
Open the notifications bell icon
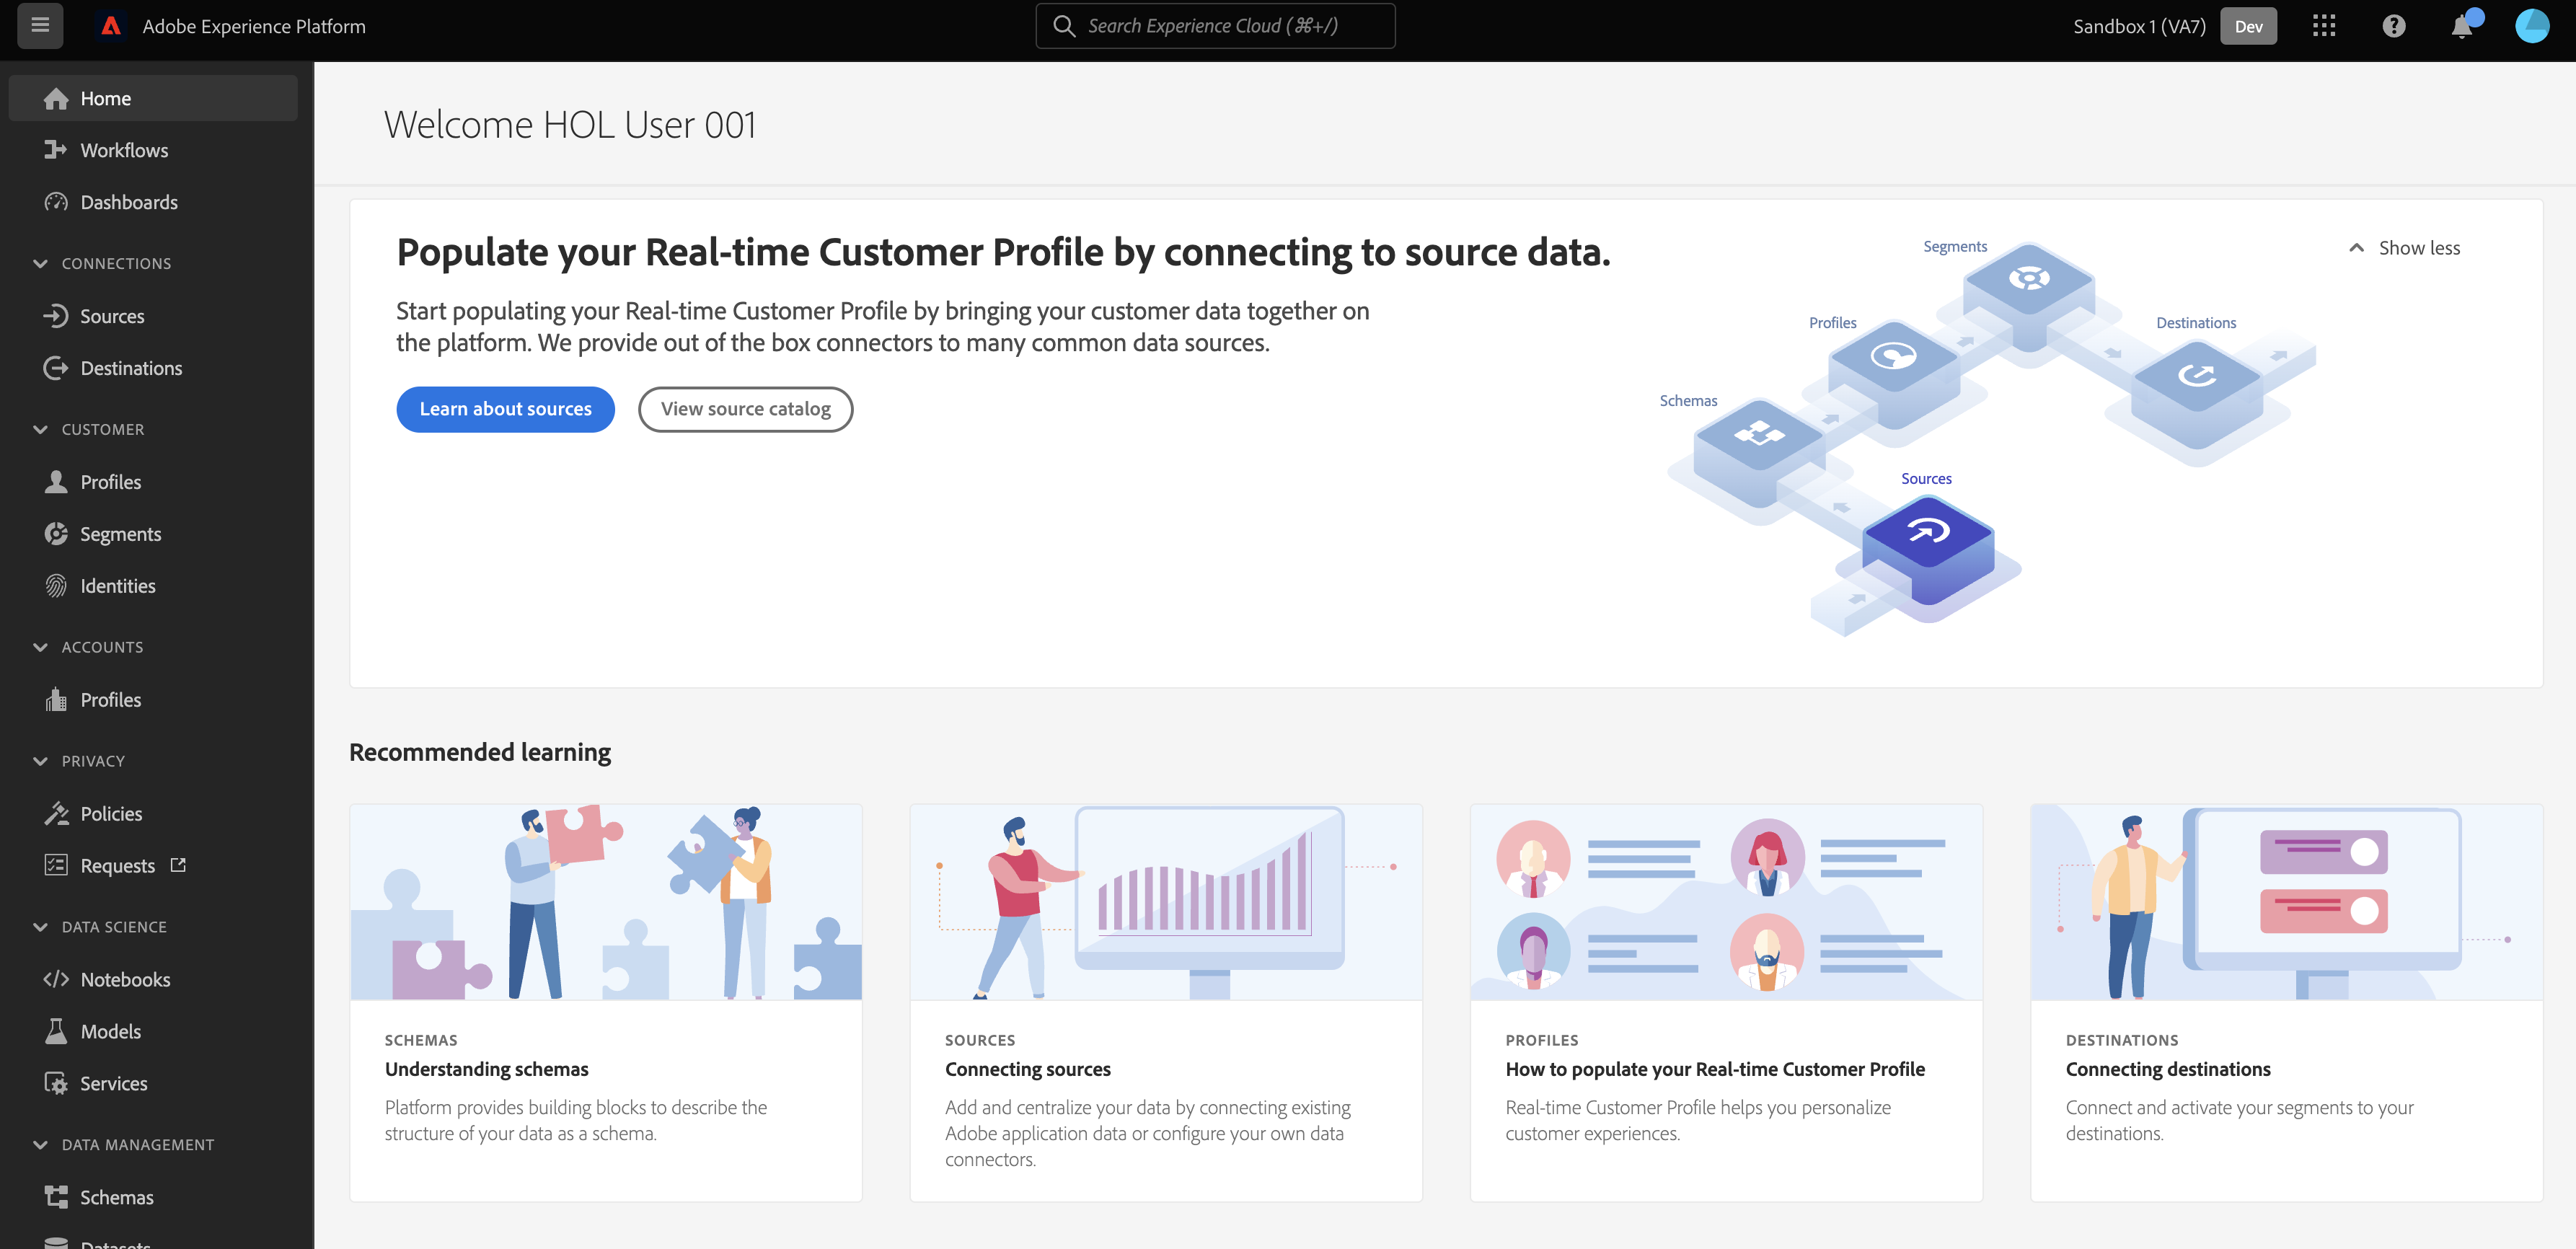pyautogui.click(x=2463, y=26)
